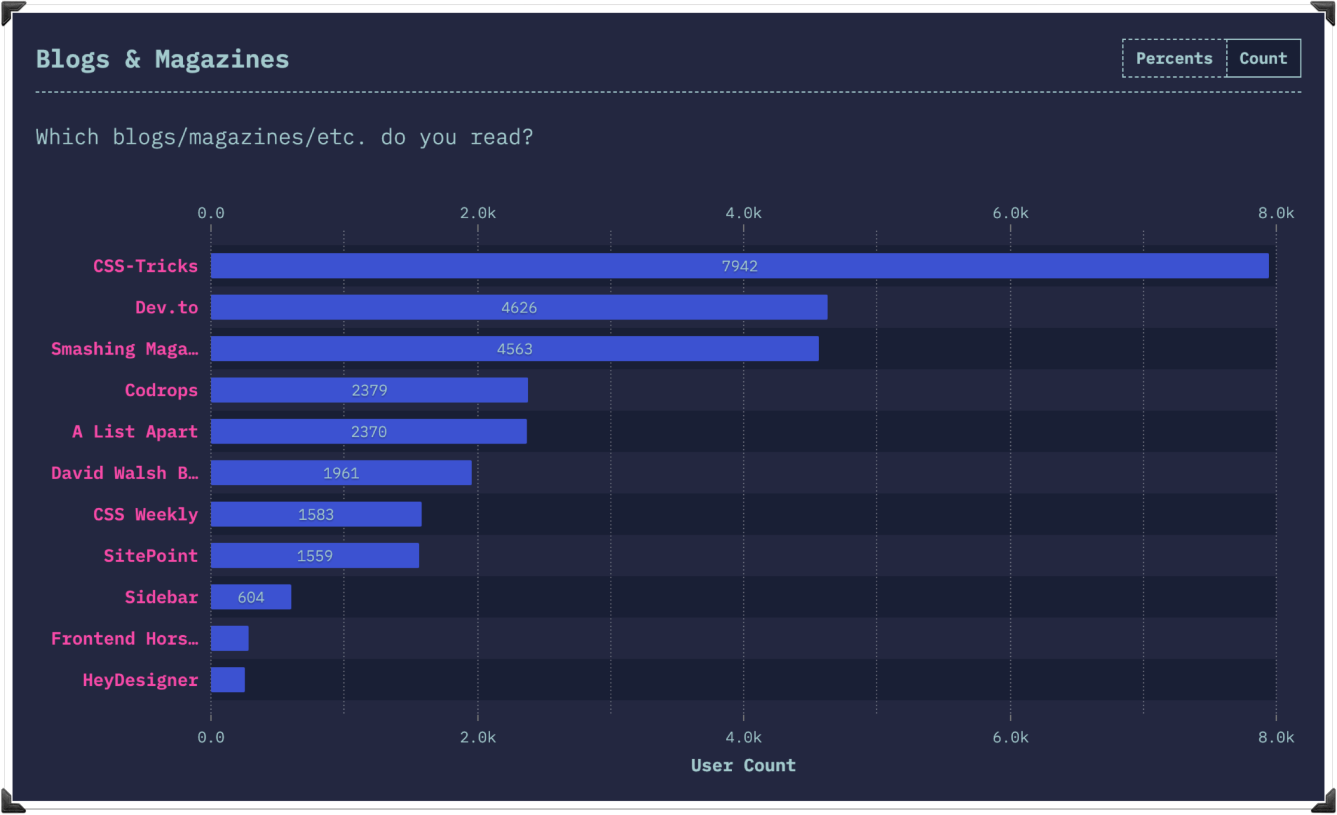
Task: Click the CSS Weekly label
Action: [145, 514]
